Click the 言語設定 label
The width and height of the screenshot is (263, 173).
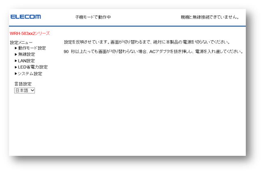tap(23, 84)
